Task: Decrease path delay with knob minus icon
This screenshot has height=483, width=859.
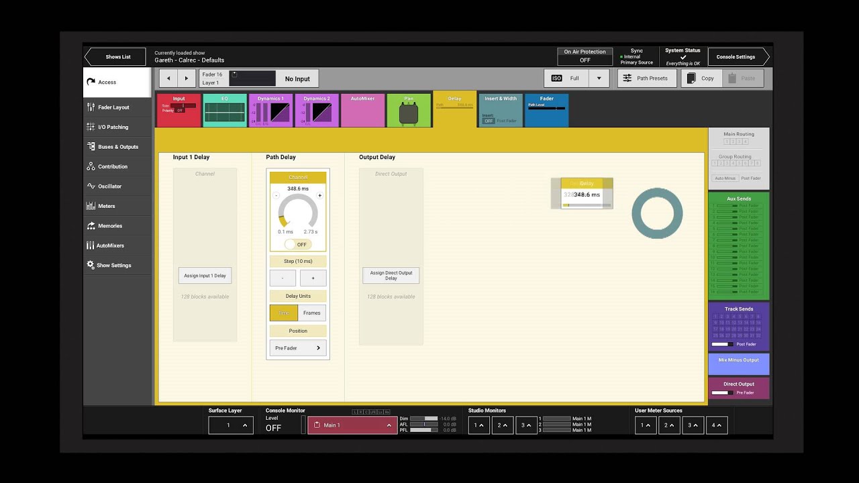Action: pos(276,196)
